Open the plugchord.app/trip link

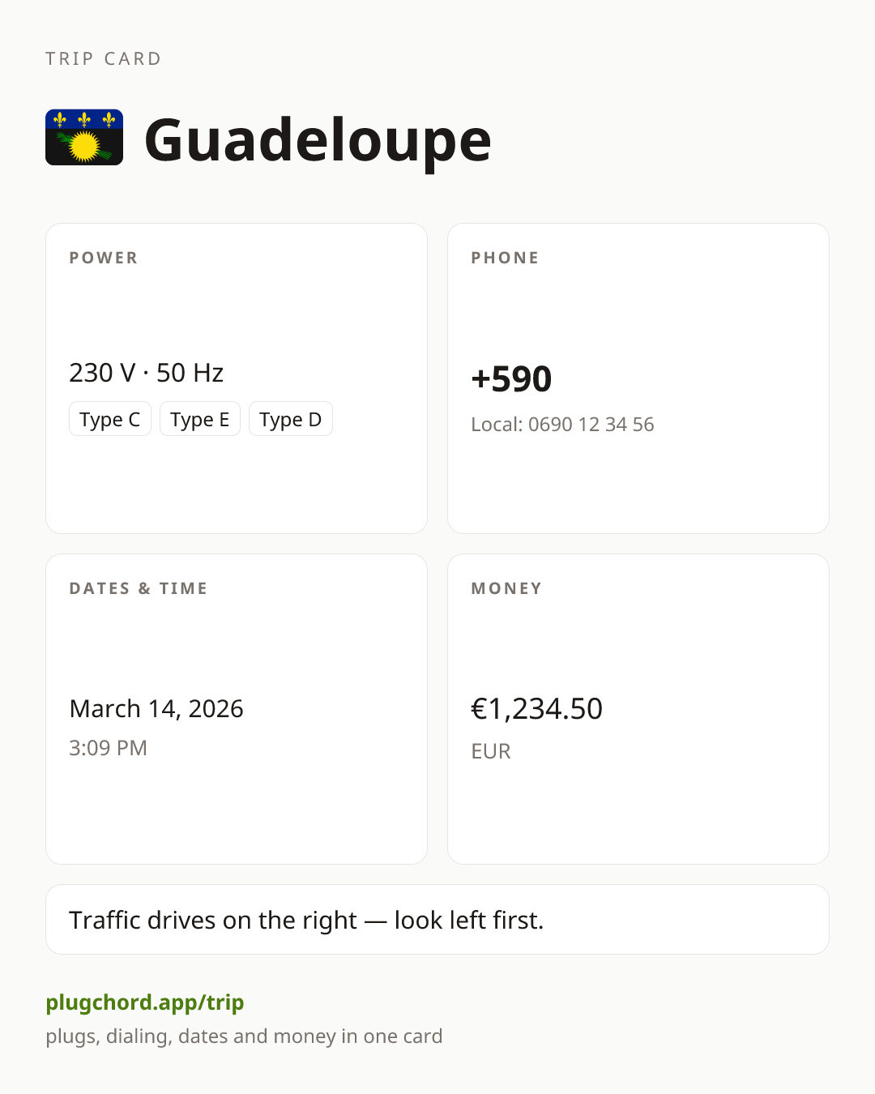[x=145, y=1002]
